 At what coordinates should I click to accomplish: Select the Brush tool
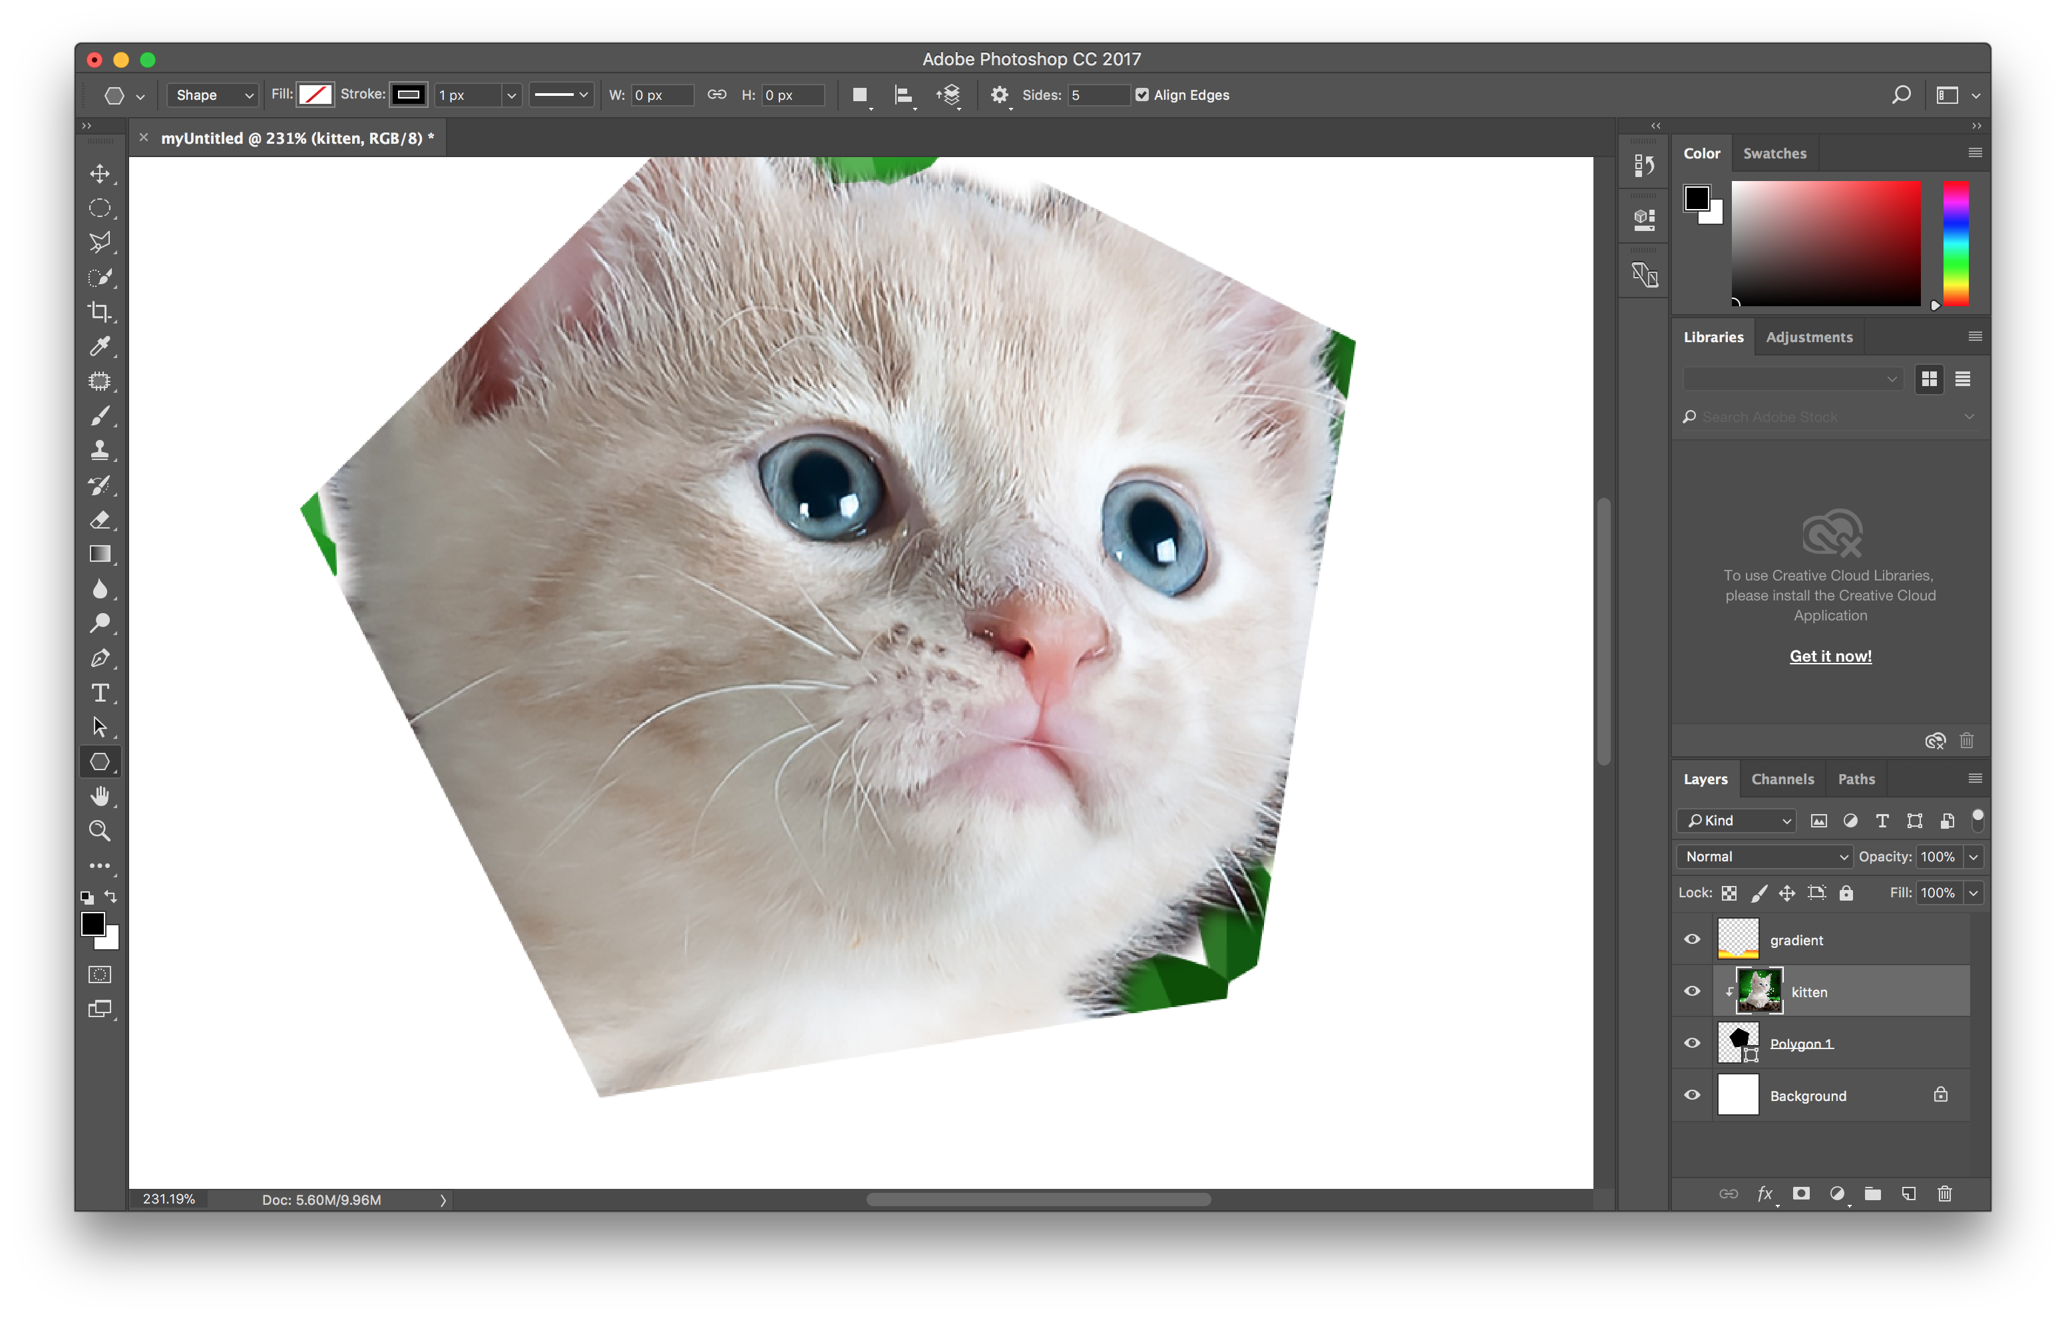(101, 416)
